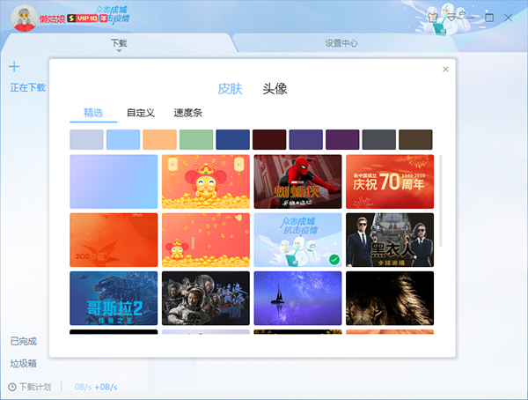The image size is (528, 400).
Task: Add a new download with the plus icon
Action: pos(14,66)
